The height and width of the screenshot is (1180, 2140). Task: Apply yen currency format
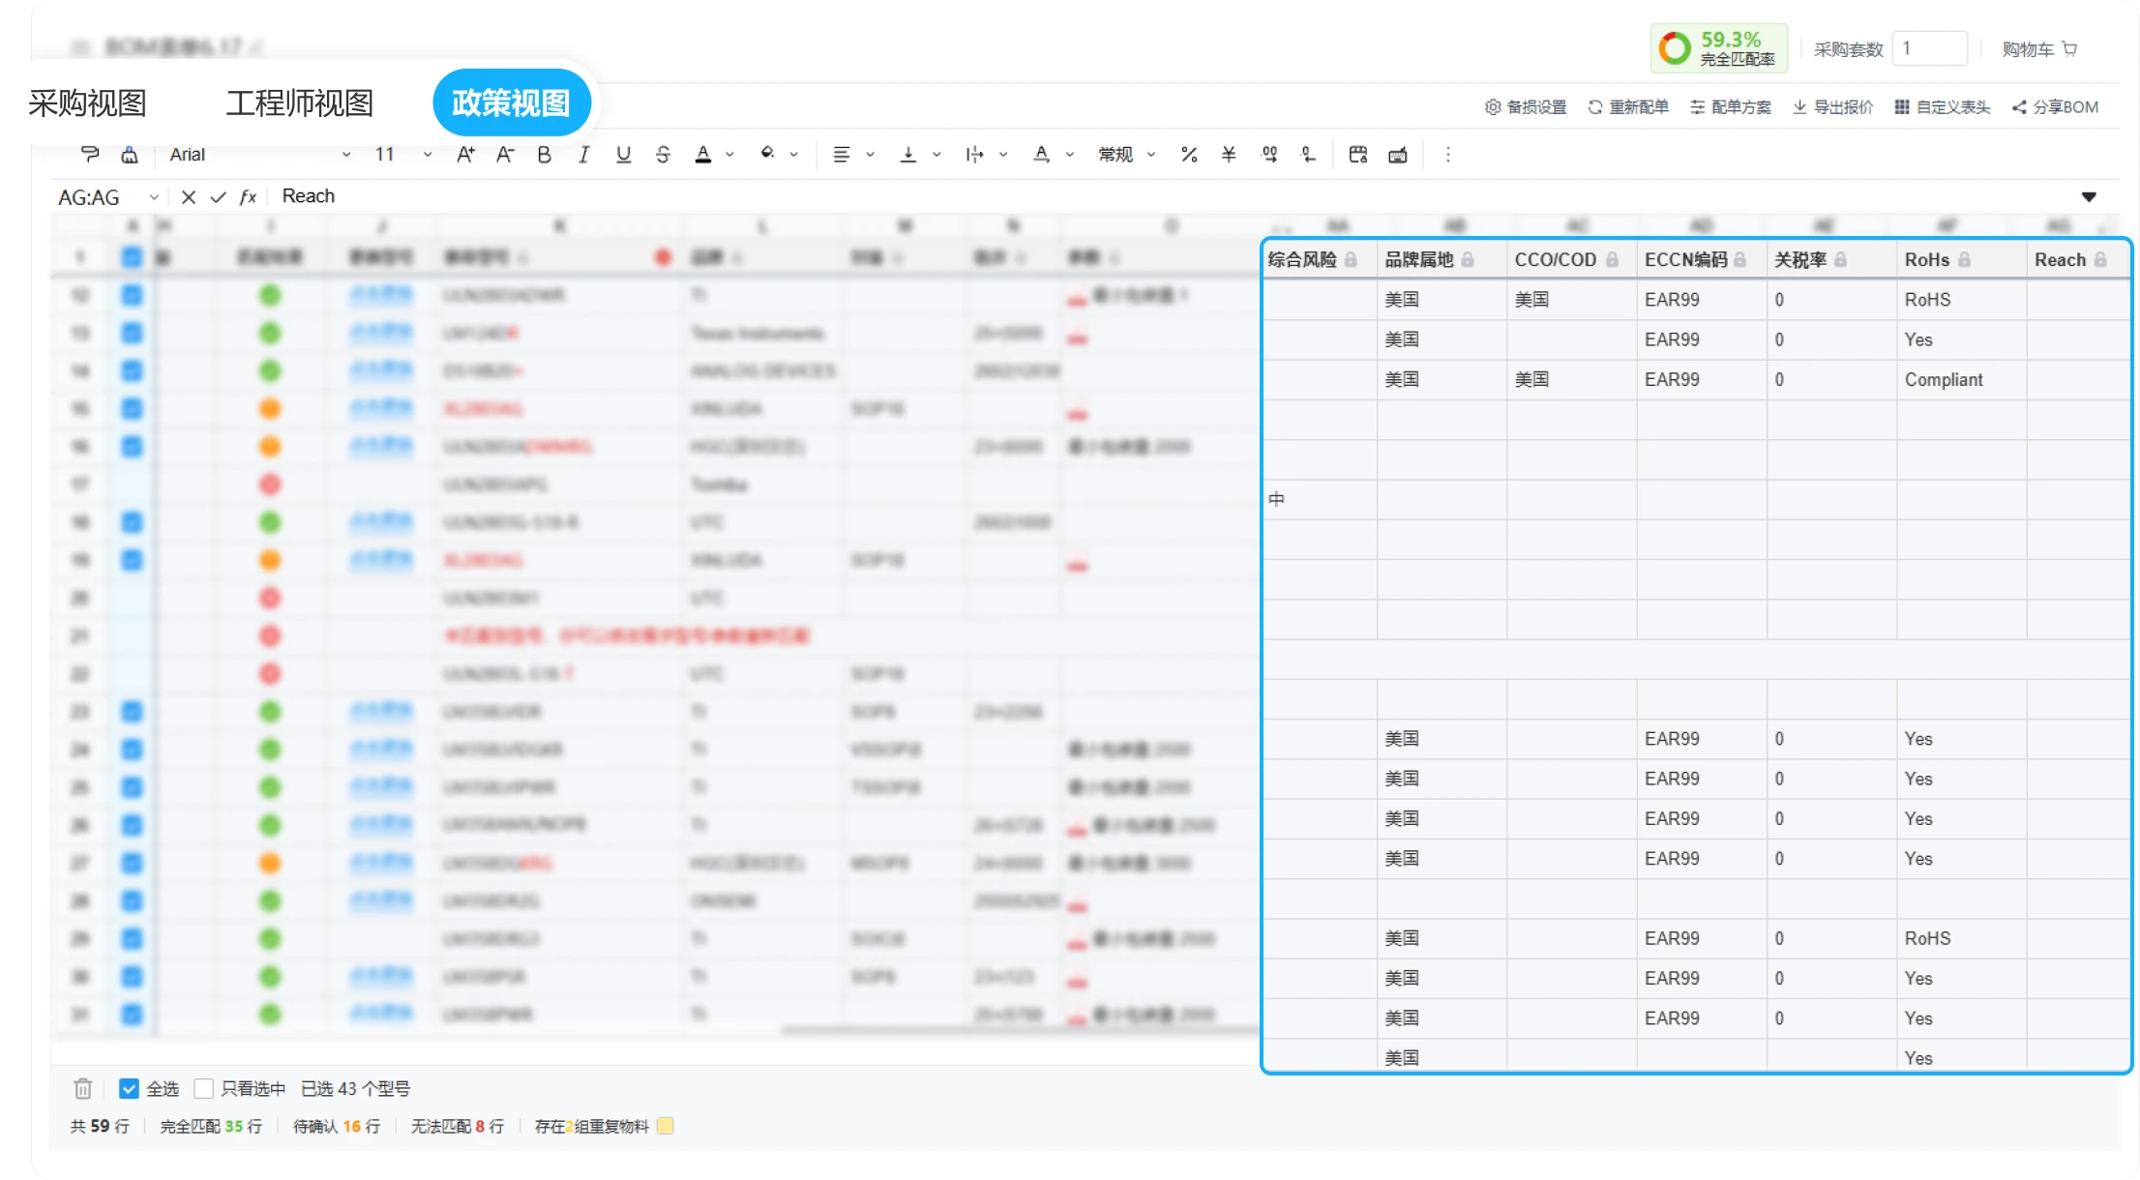click(x=1229, y=155)
